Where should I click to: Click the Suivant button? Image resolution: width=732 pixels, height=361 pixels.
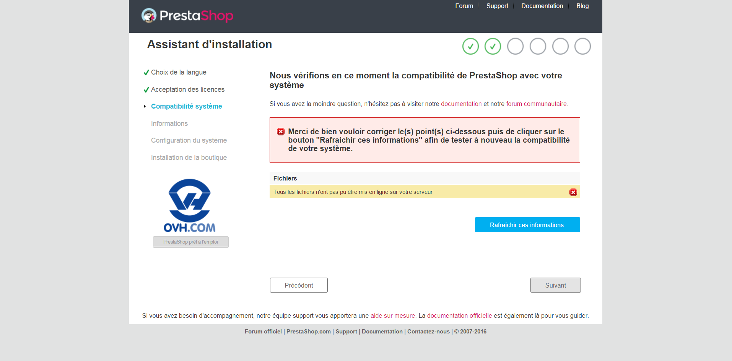click(x=555, y=285)
